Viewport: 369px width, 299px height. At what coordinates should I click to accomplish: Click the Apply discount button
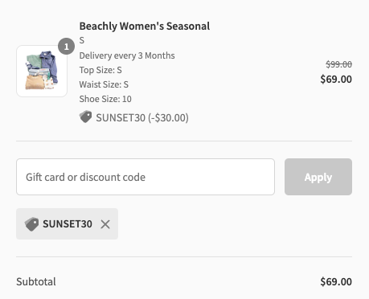[318, 177]
